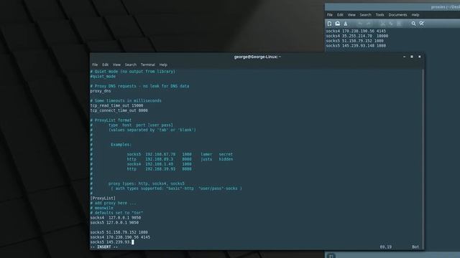Click 'socks5 51.158.79.152 1080' in text editor
This screenshot has height=258, width=460.
(x=354, y=41)
